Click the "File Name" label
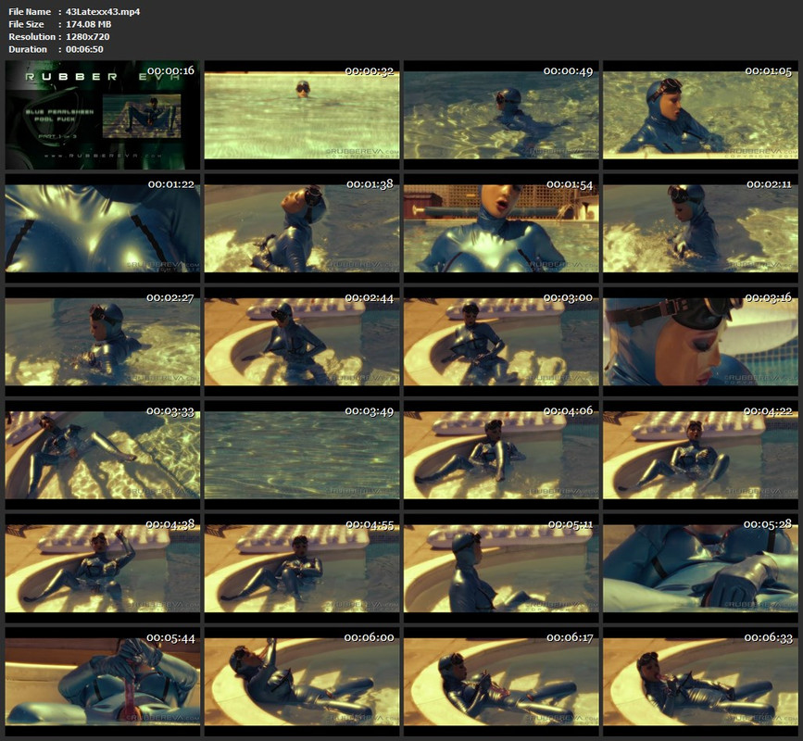This screenshot has height=741, width=803. [30, 12]
